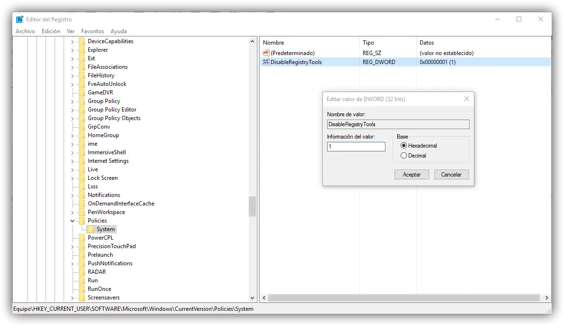
Task: Click the Información del valor input field
Action: [356, 147]
